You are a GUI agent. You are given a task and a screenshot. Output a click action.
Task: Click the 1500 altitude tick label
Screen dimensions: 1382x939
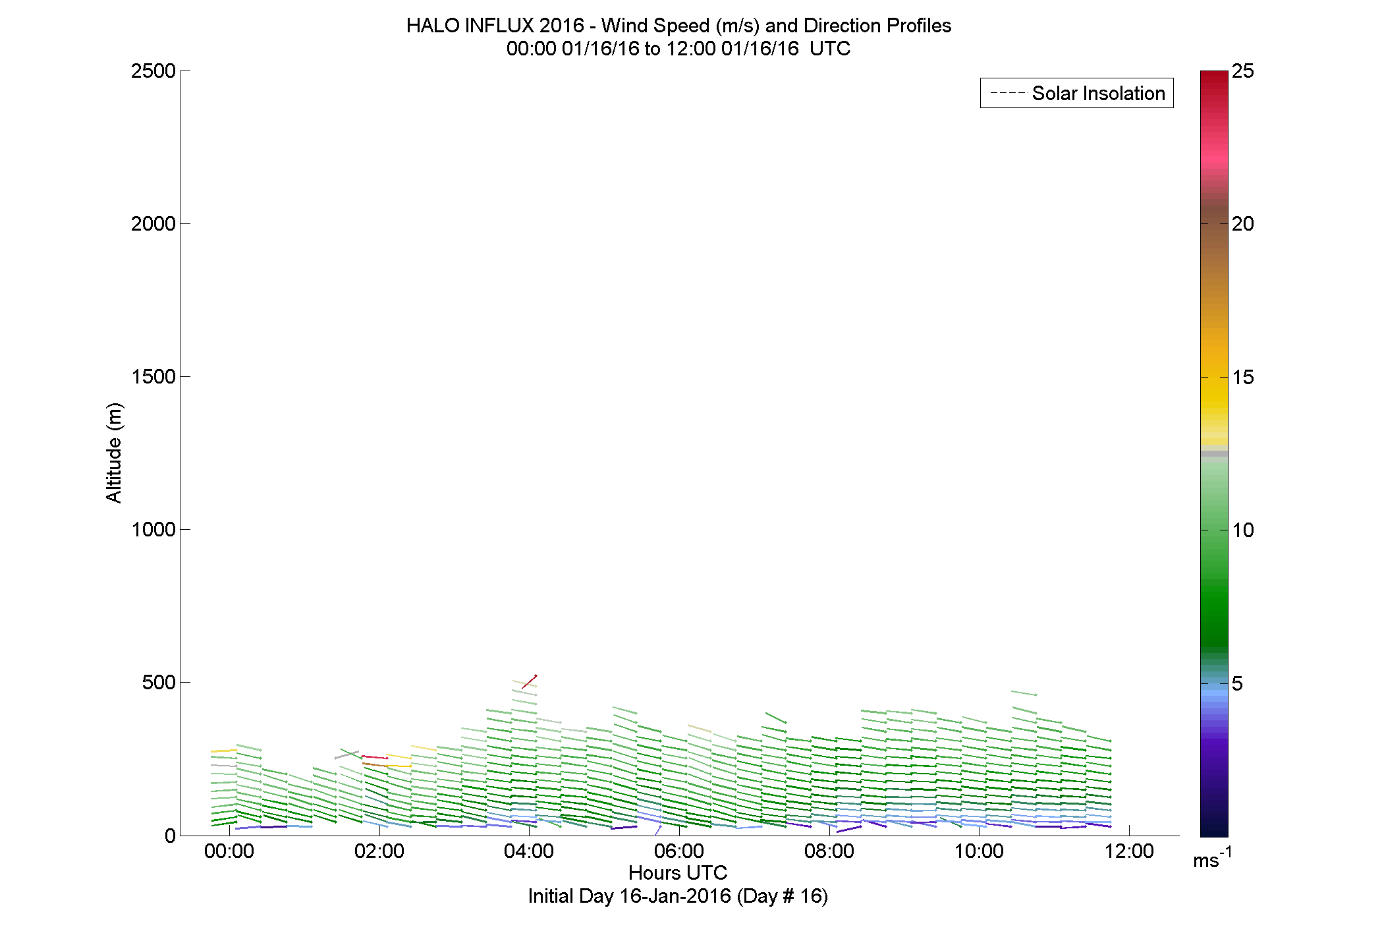coord(153,377)
